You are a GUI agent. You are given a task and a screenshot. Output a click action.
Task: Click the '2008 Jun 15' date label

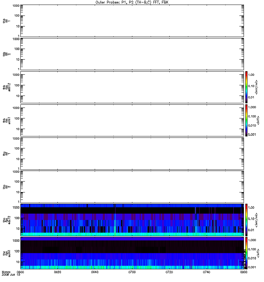tap(11, 275)
